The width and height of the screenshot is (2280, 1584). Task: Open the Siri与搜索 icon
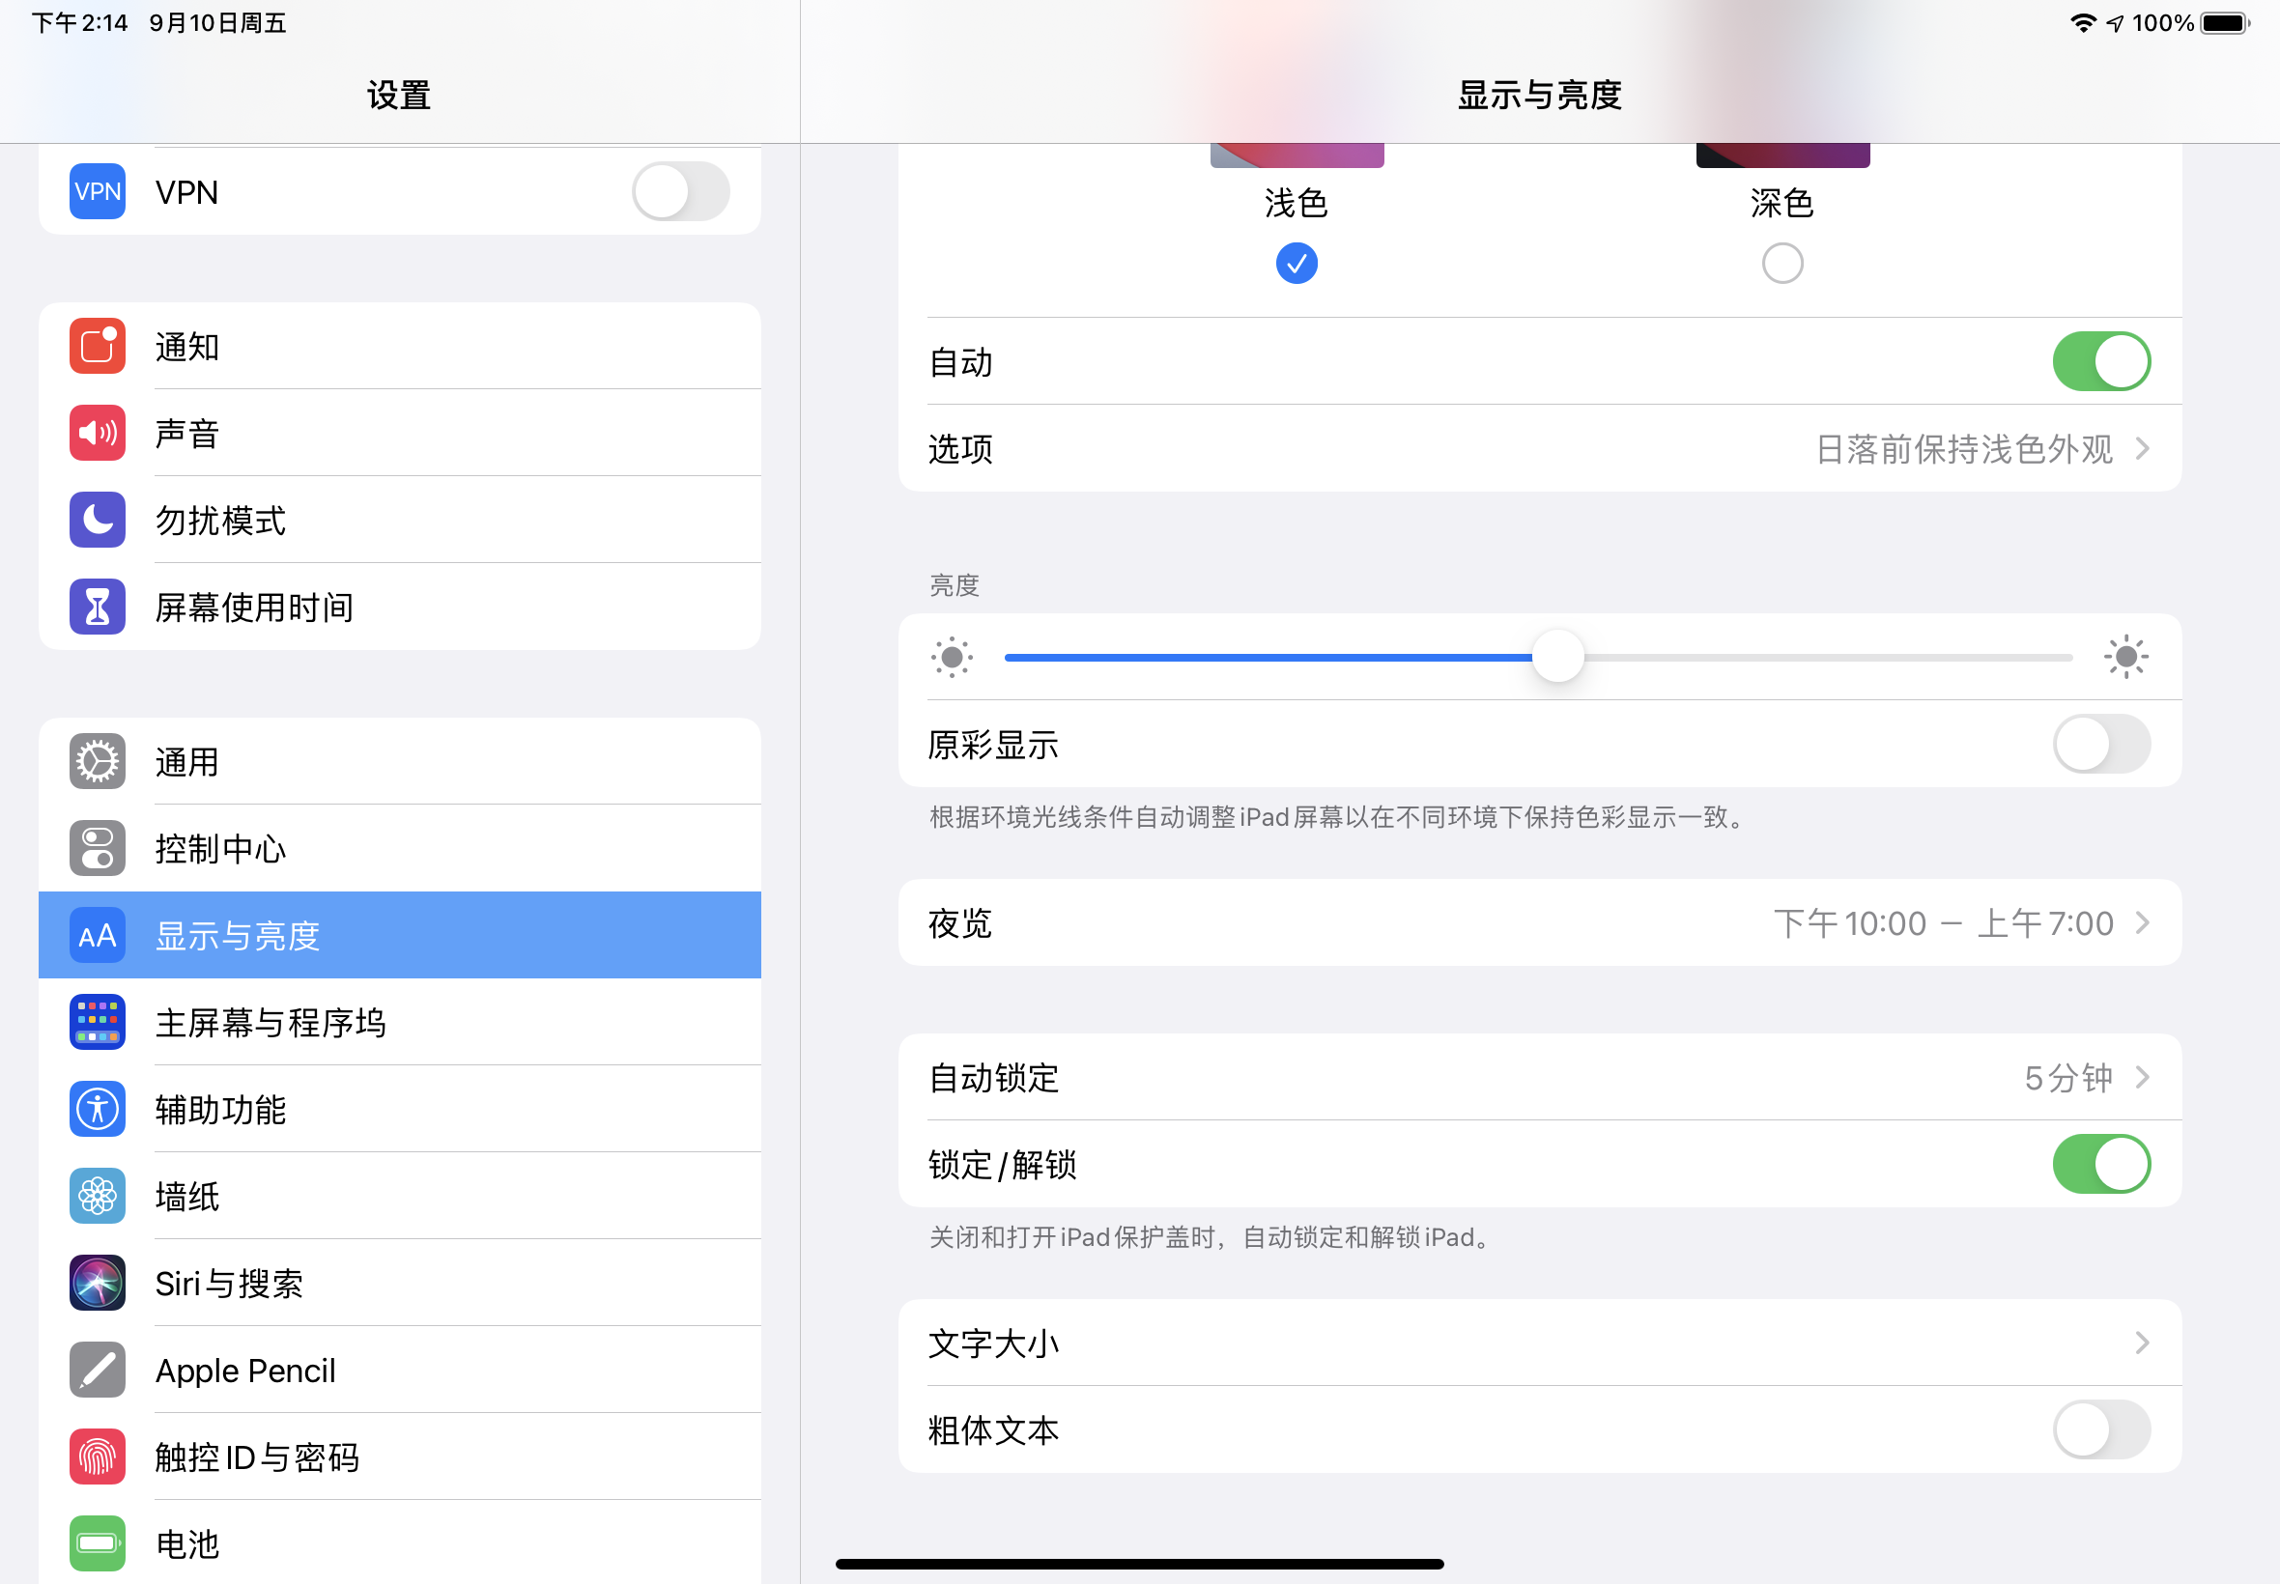click(98, 1283)
